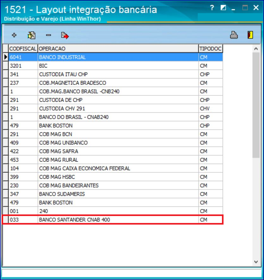
Task: Click the export icon with the red arrow
Action: (65, 35)
